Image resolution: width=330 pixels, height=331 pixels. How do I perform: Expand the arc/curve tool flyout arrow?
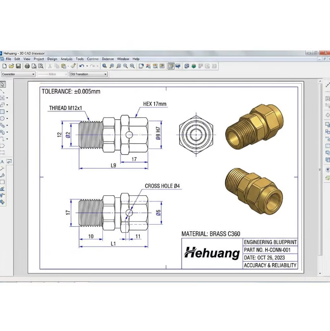7,139
